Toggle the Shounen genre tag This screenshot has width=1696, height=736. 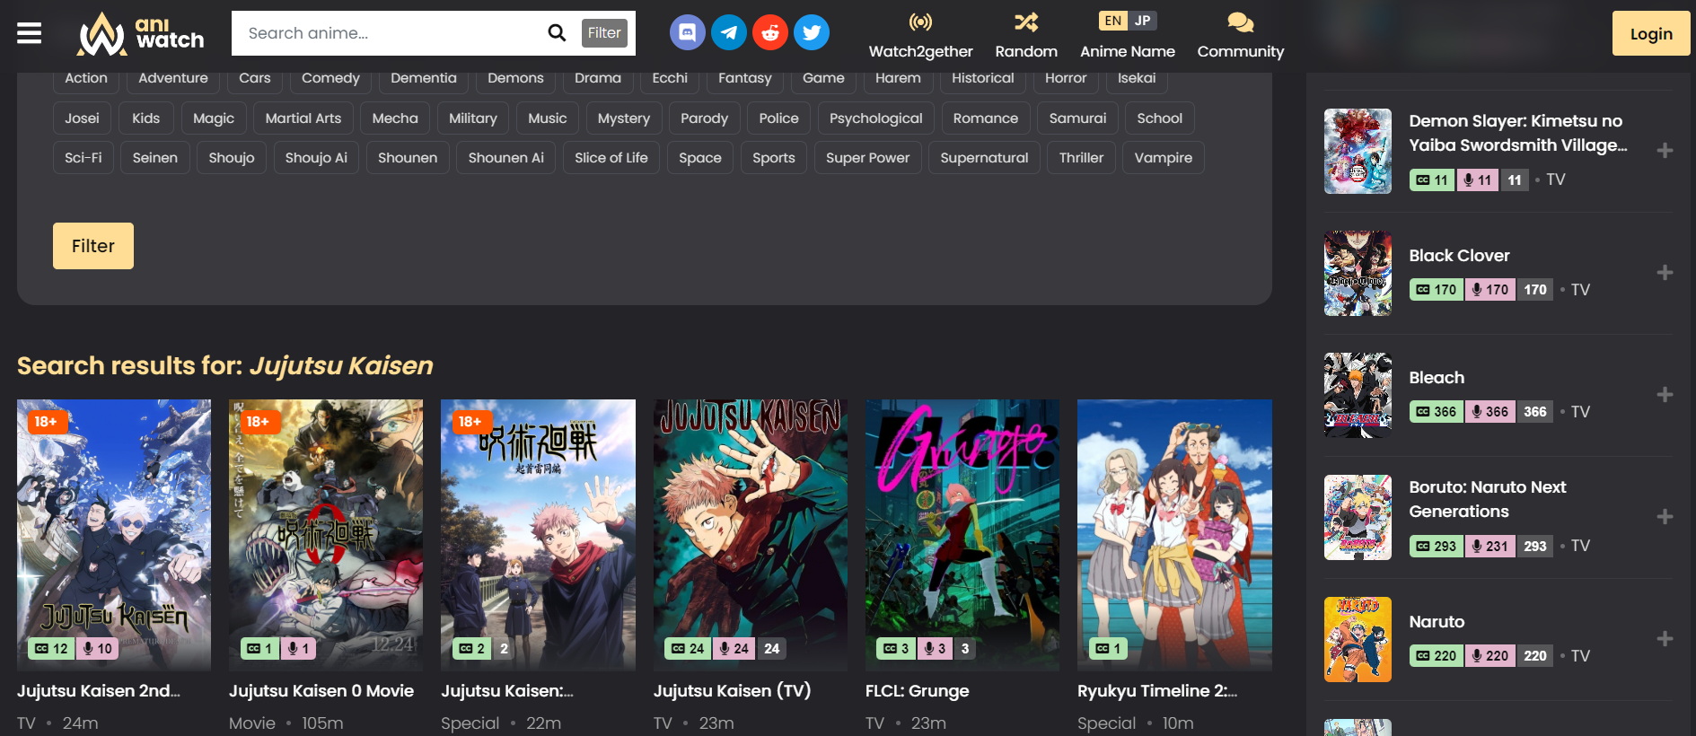coord(407,158)
